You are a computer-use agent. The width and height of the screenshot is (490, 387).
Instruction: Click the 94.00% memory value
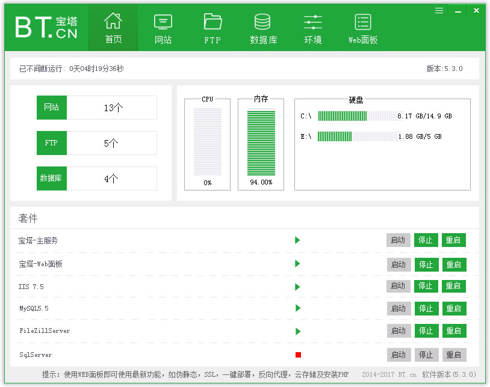coord(261,182)
